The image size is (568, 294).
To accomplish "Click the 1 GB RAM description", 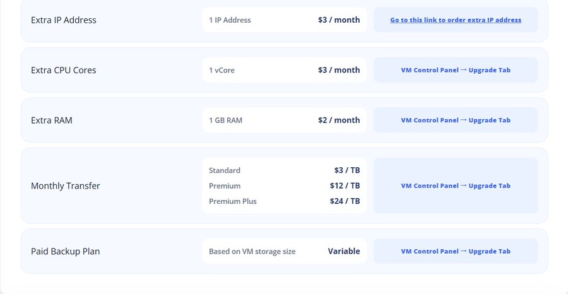I will click(226, 121).
